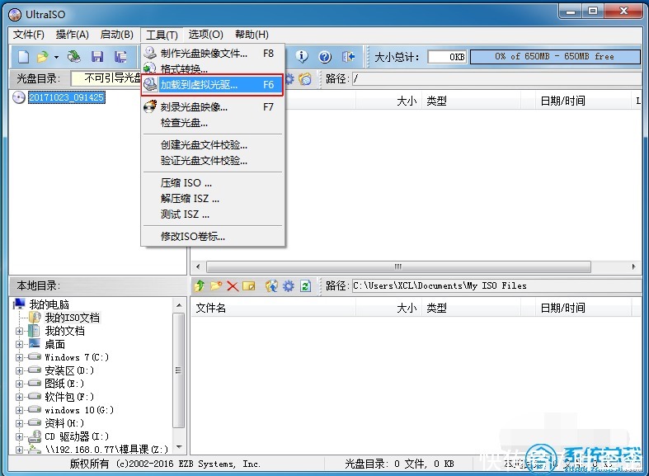Choose 解压缩 ISZ ... menu entry

point(212,199)
